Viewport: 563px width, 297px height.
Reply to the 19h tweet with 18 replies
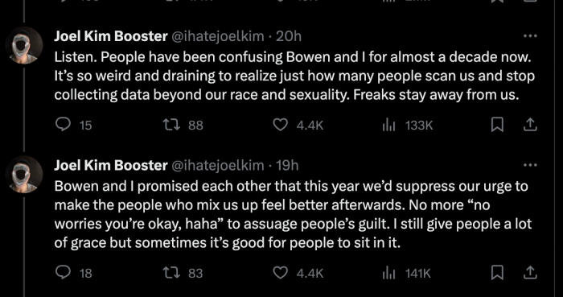point(64,273)
